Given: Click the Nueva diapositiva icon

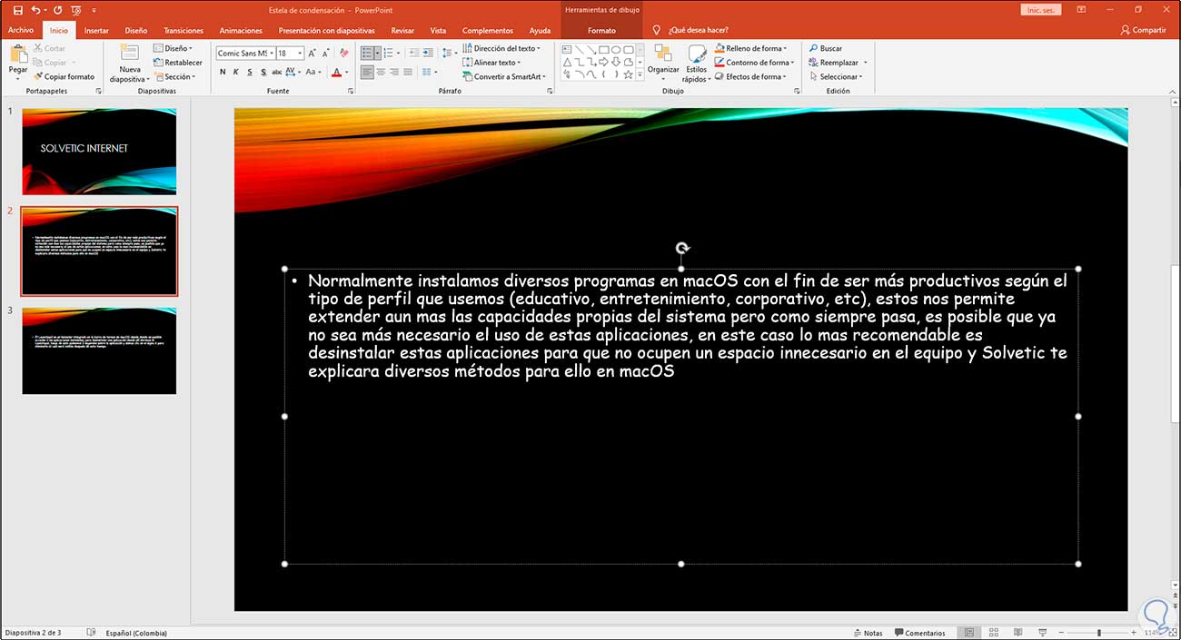Looking at the screenshot, I should (130, 54).
